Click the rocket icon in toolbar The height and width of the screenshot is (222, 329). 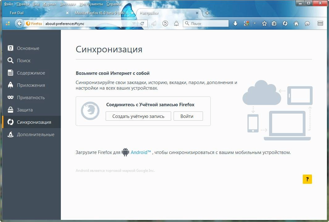point(176,24)
